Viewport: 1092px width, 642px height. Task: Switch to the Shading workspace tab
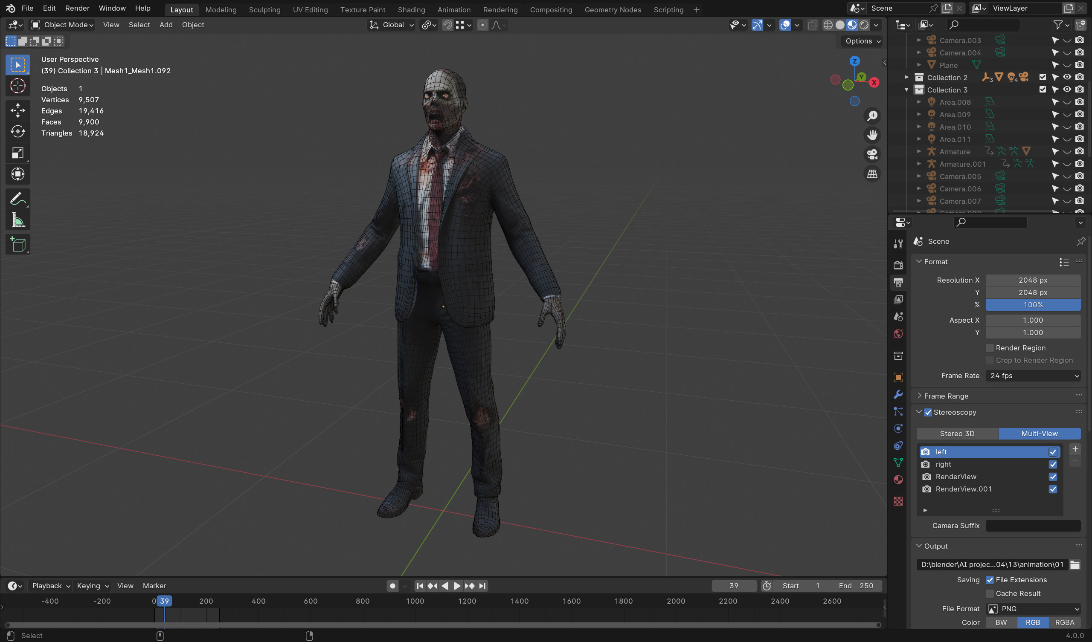(411, 10)
